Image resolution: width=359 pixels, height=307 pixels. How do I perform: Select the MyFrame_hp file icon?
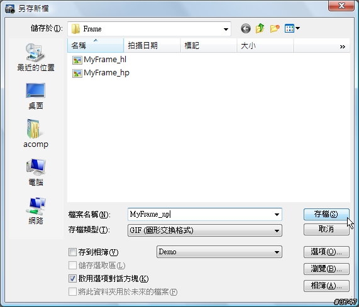(x=77, y=73)
